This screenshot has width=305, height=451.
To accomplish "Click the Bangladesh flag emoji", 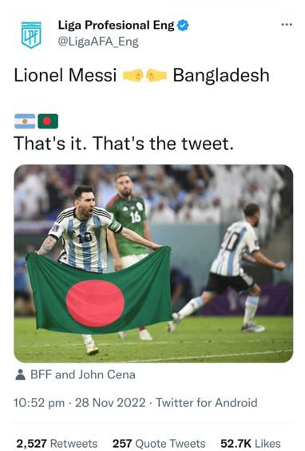I will pyautogui.click(x=48, y=121).
